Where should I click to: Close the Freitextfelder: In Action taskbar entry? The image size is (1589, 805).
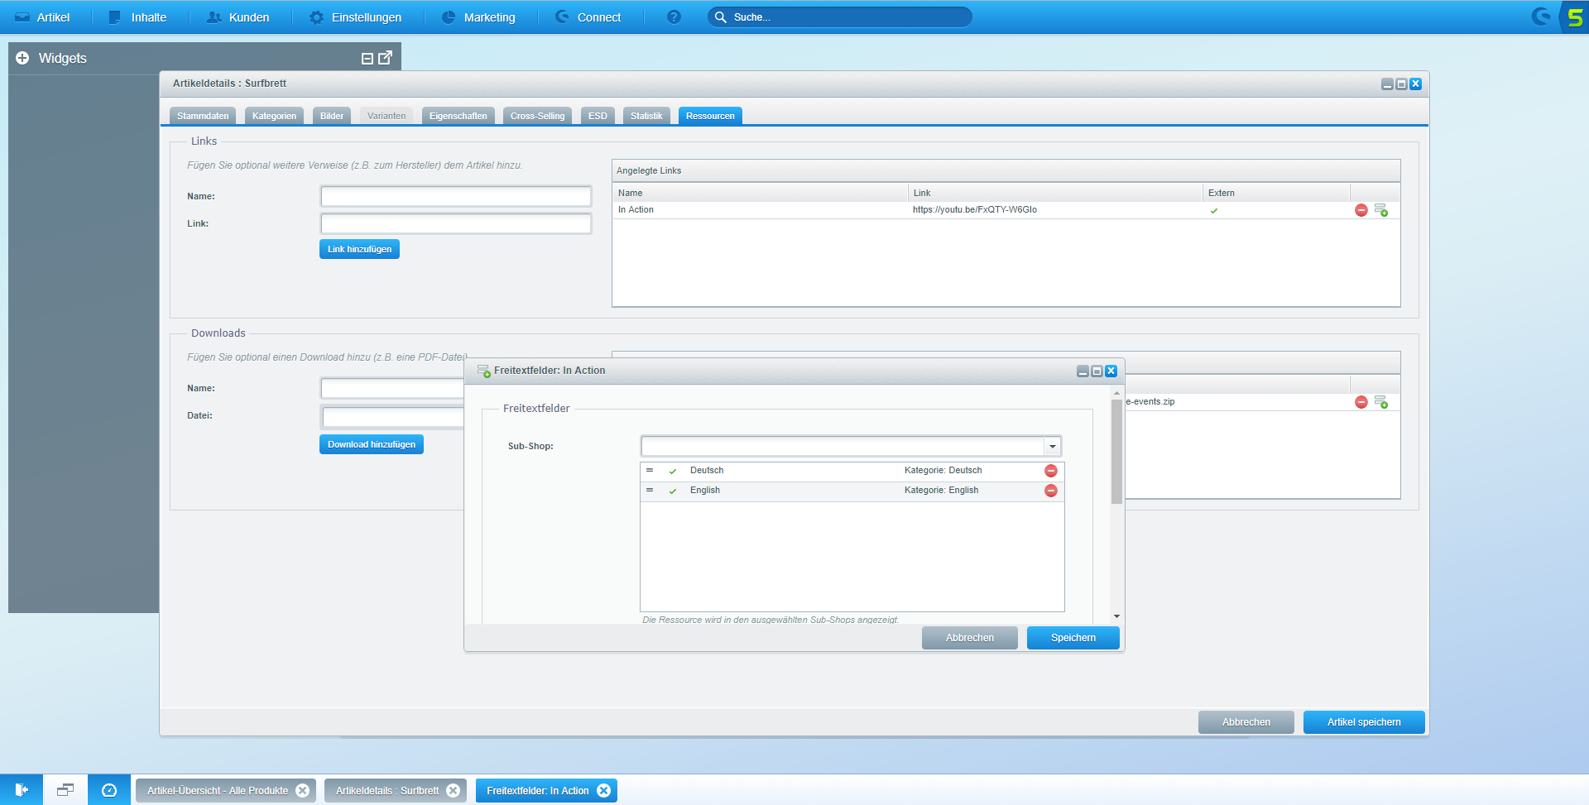pyautogui.click(x=604, y=791)
